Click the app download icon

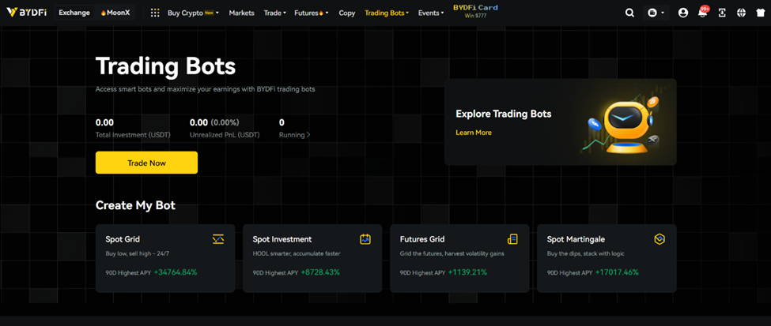(722, 13)
